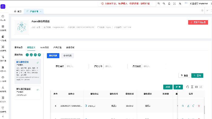Delete the angle_z row with trash icon
The width and height of the screenshot is (212, 119).
tap(199, 106)
